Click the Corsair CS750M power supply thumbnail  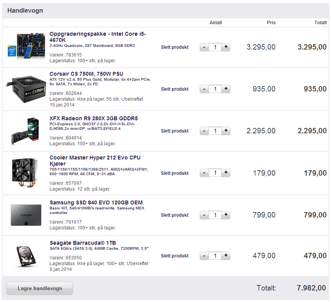26,90
